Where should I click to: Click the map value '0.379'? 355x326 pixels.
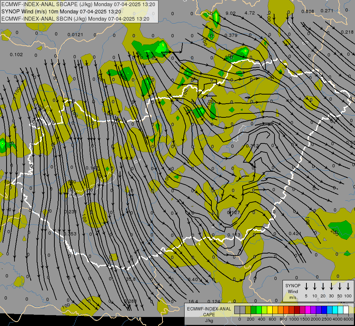coord(231,35)
